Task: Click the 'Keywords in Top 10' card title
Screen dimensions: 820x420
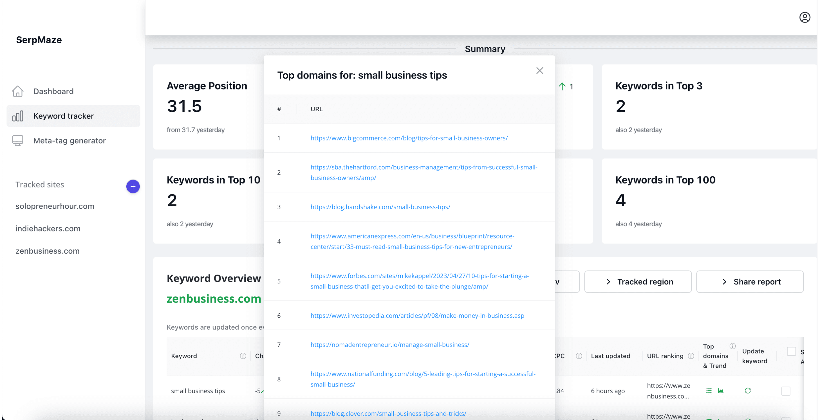Action: (x=213, y=180)
